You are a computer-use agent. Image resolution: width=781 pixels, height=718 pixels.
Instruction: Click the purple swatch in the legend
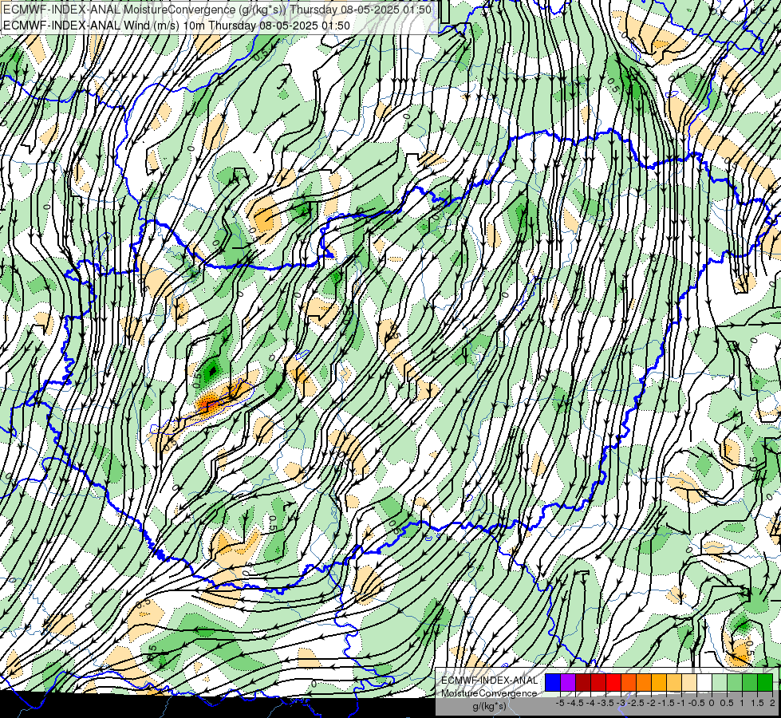(x=568, y=682)
